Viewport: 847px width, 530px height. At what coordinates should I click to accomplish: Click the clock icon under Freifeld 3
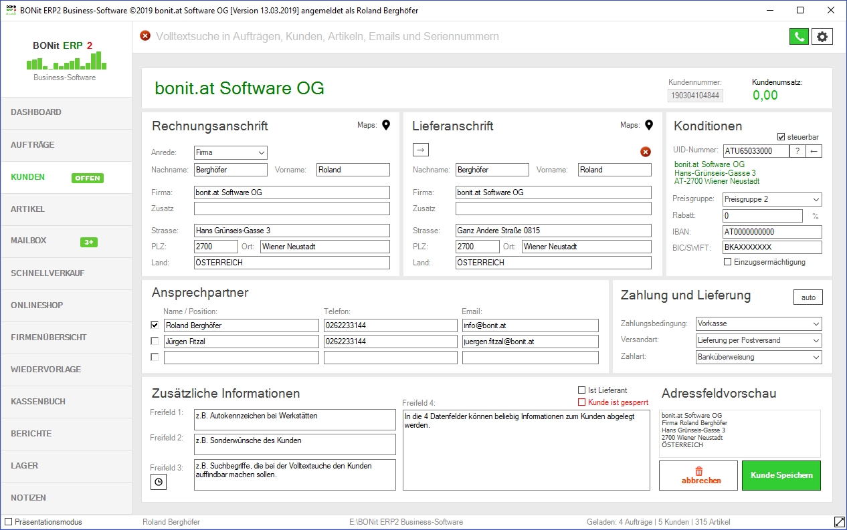[x=159, y=482]
